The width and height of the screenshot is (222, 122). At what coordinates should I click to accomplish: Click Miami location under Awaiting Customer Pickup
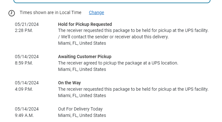82,69
